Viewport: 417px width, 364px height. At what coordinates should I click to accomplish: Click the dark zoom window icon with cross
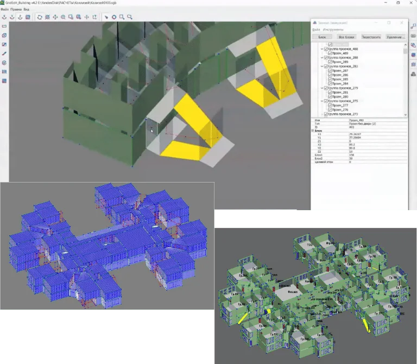coord(78,17)
